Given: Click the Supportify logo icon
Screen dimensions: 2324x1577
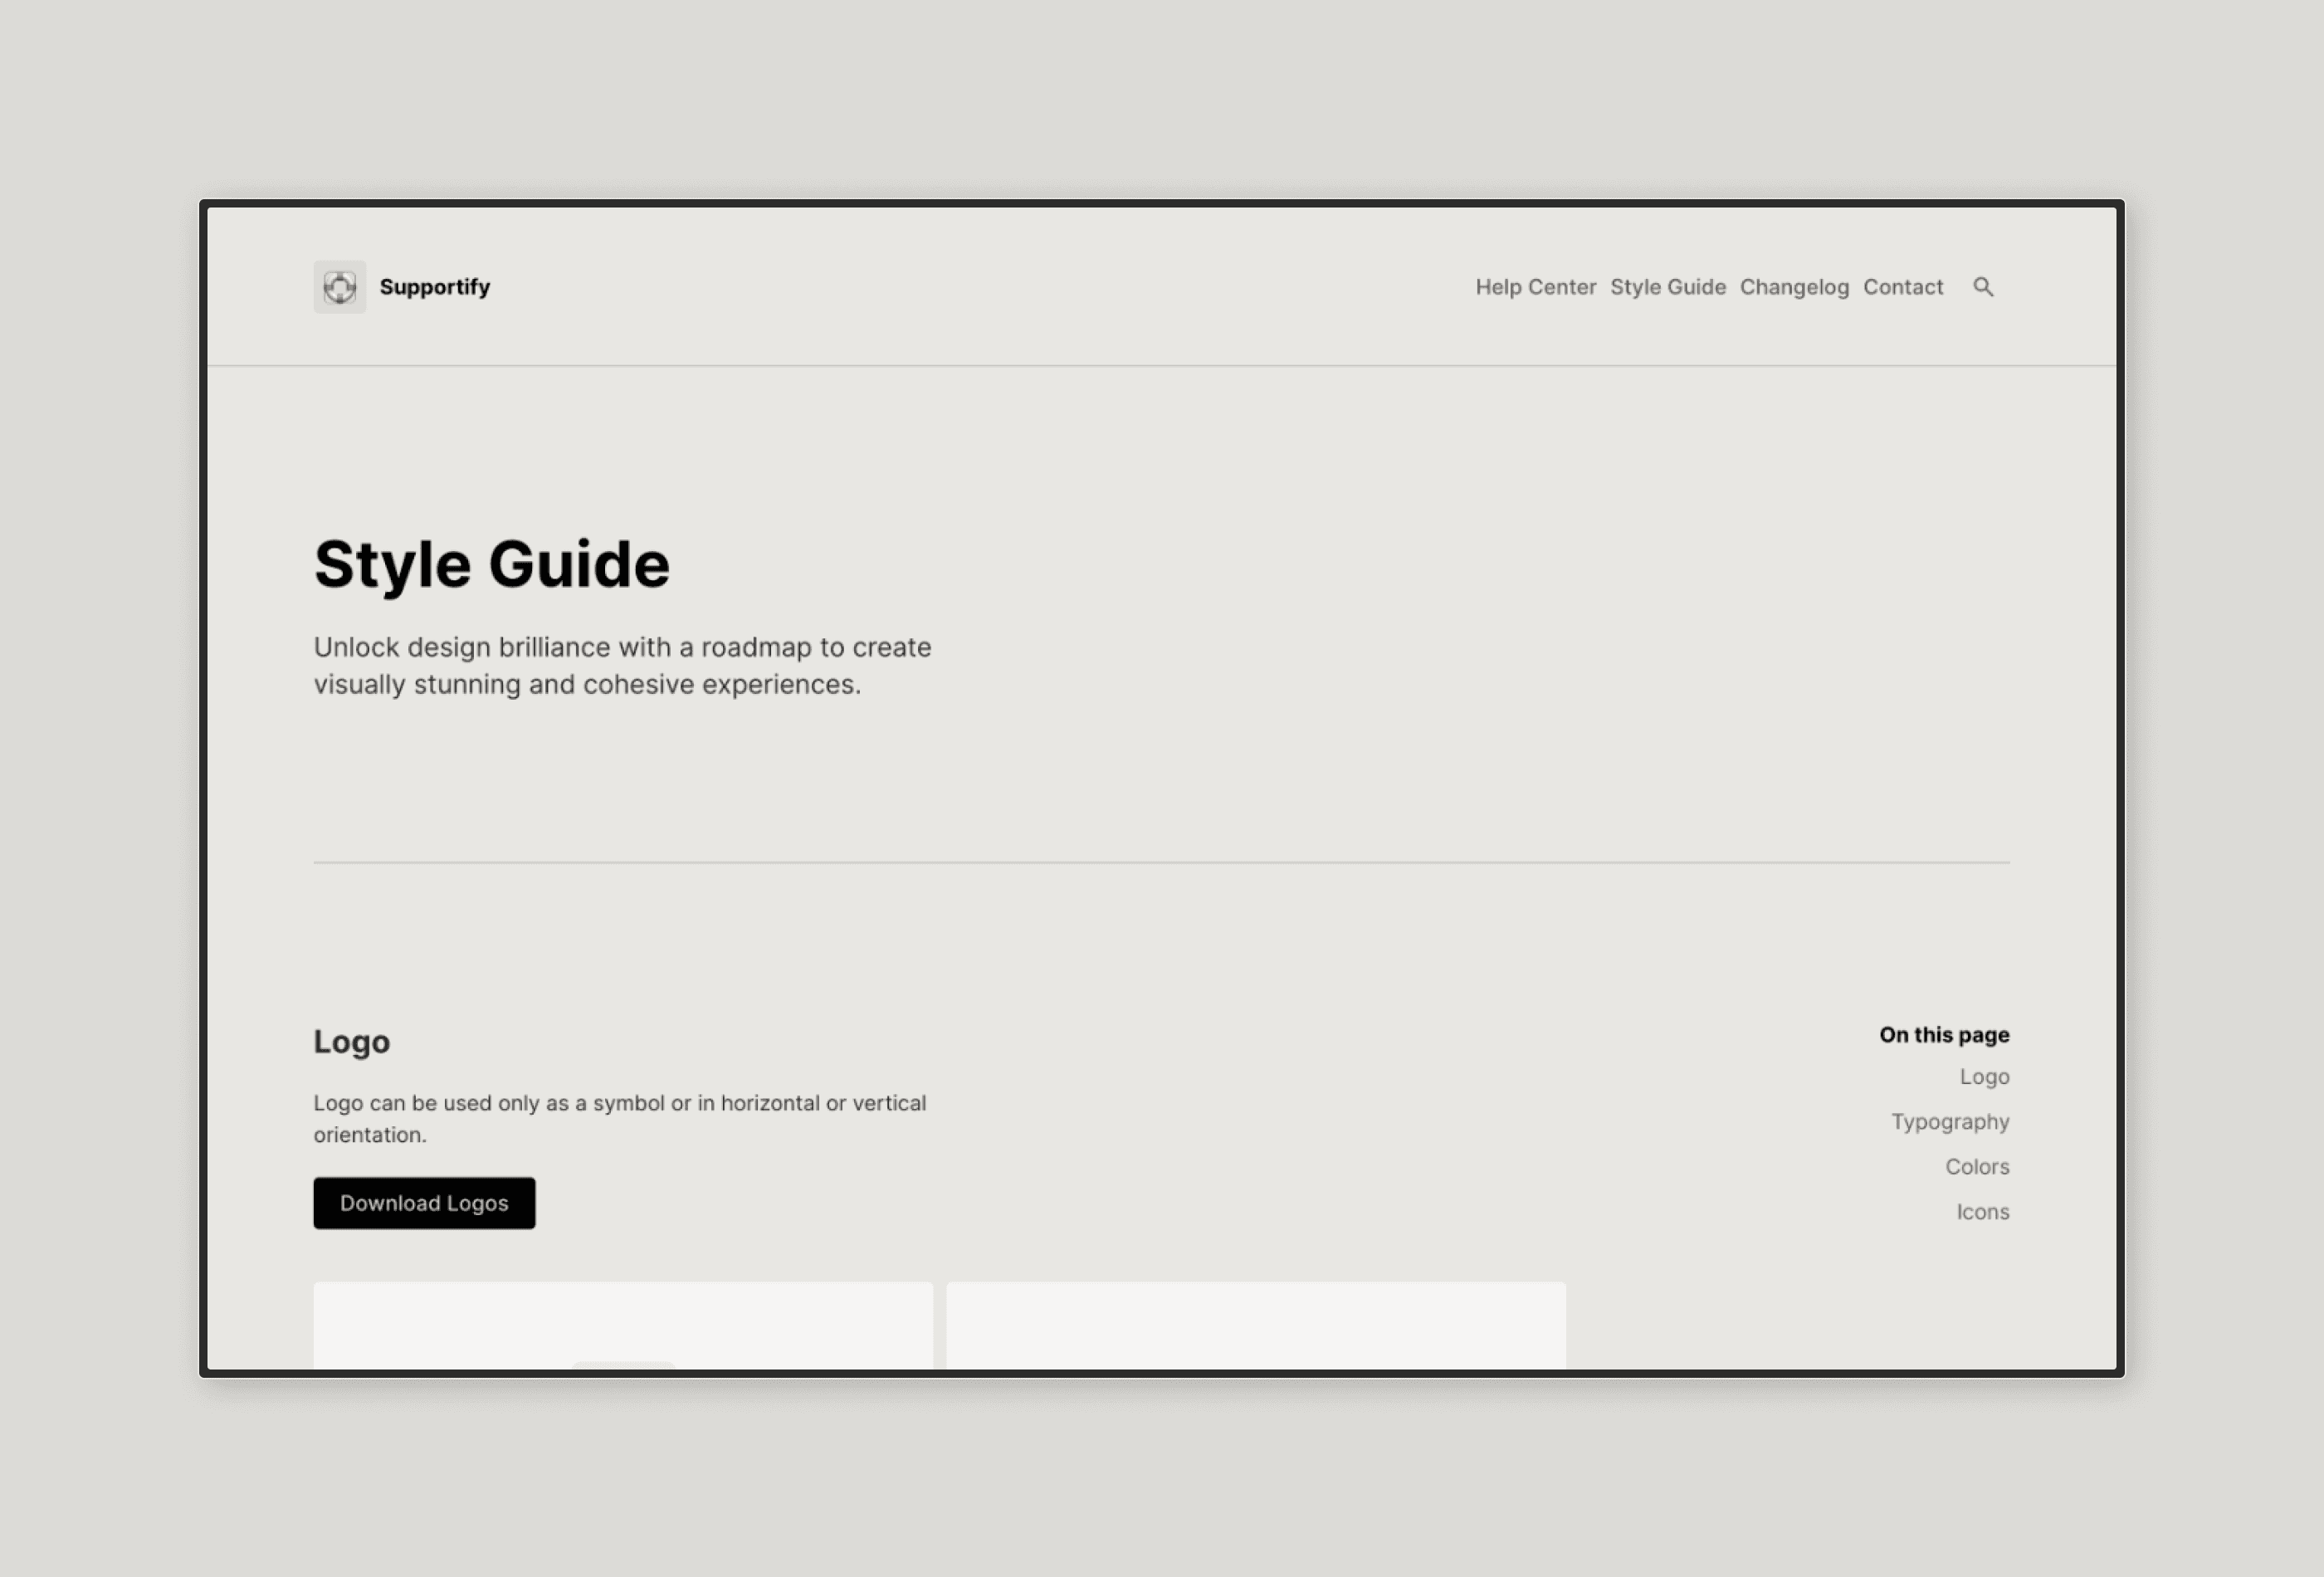Looking at the screenshot, I should [339, 287].
